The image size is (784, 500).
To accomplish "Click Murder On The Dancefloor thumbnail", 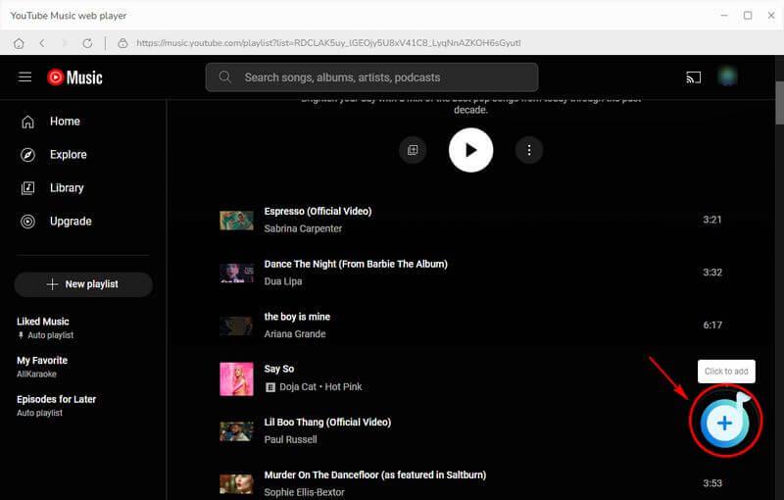I will point(236,484).
